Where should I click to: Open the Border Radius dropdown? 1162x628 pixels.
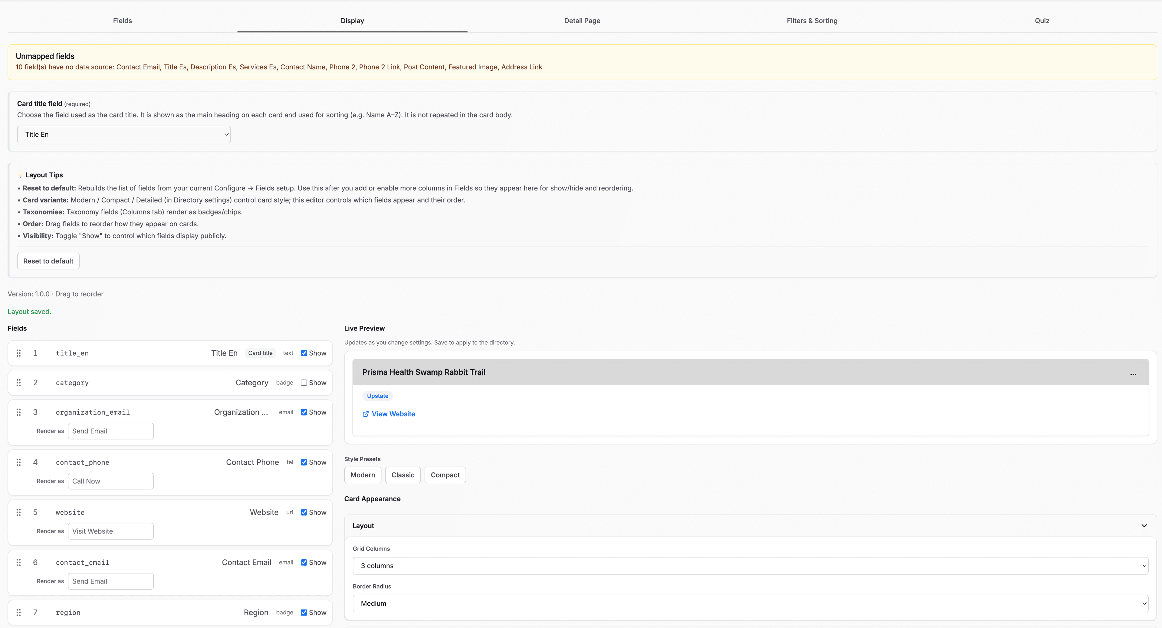(x=750, y=604)
